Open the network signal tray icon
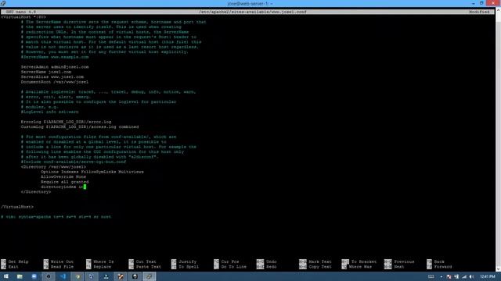Image resolution: width=501 pixels, height=281 pixels. pyautogui.click(x=464, y=276)
